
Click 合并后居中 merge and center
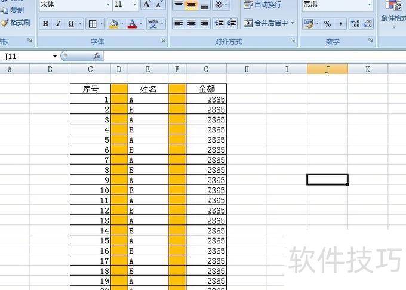(266, 23)
